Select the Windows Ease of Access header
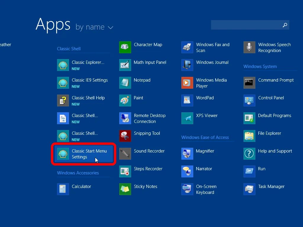 click(x=205, y=137)
